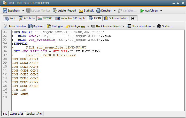Image resolution: width=186 pixels, height=118 pixels.
Task: Click the EXEC UC_PATH_BINUCYEBXXZ line
Action: click(x=44, y=55)
